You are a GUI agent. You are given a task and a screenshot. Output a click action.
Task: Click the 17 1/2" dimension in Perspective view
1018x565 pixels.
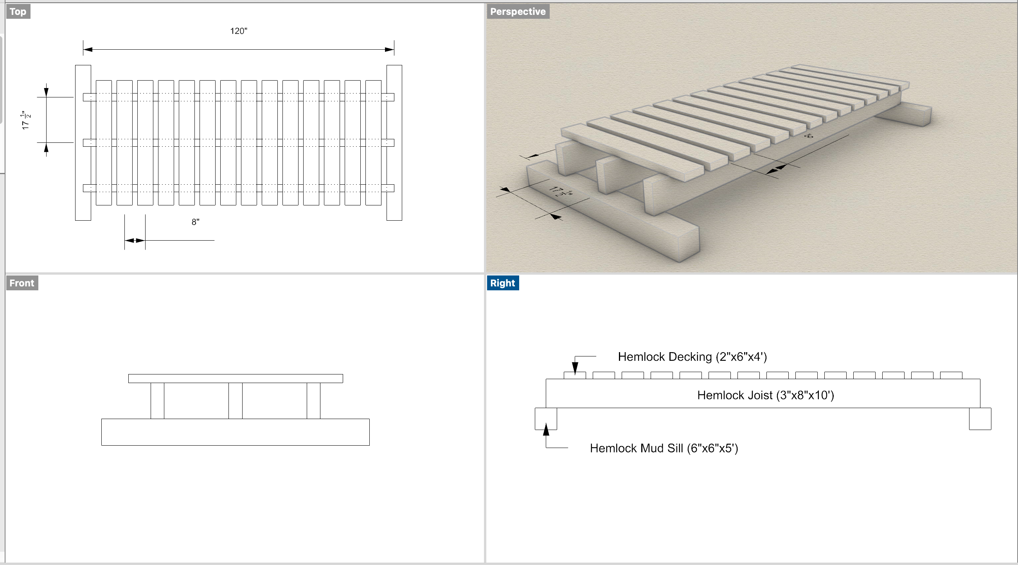(x=561, y=192)
